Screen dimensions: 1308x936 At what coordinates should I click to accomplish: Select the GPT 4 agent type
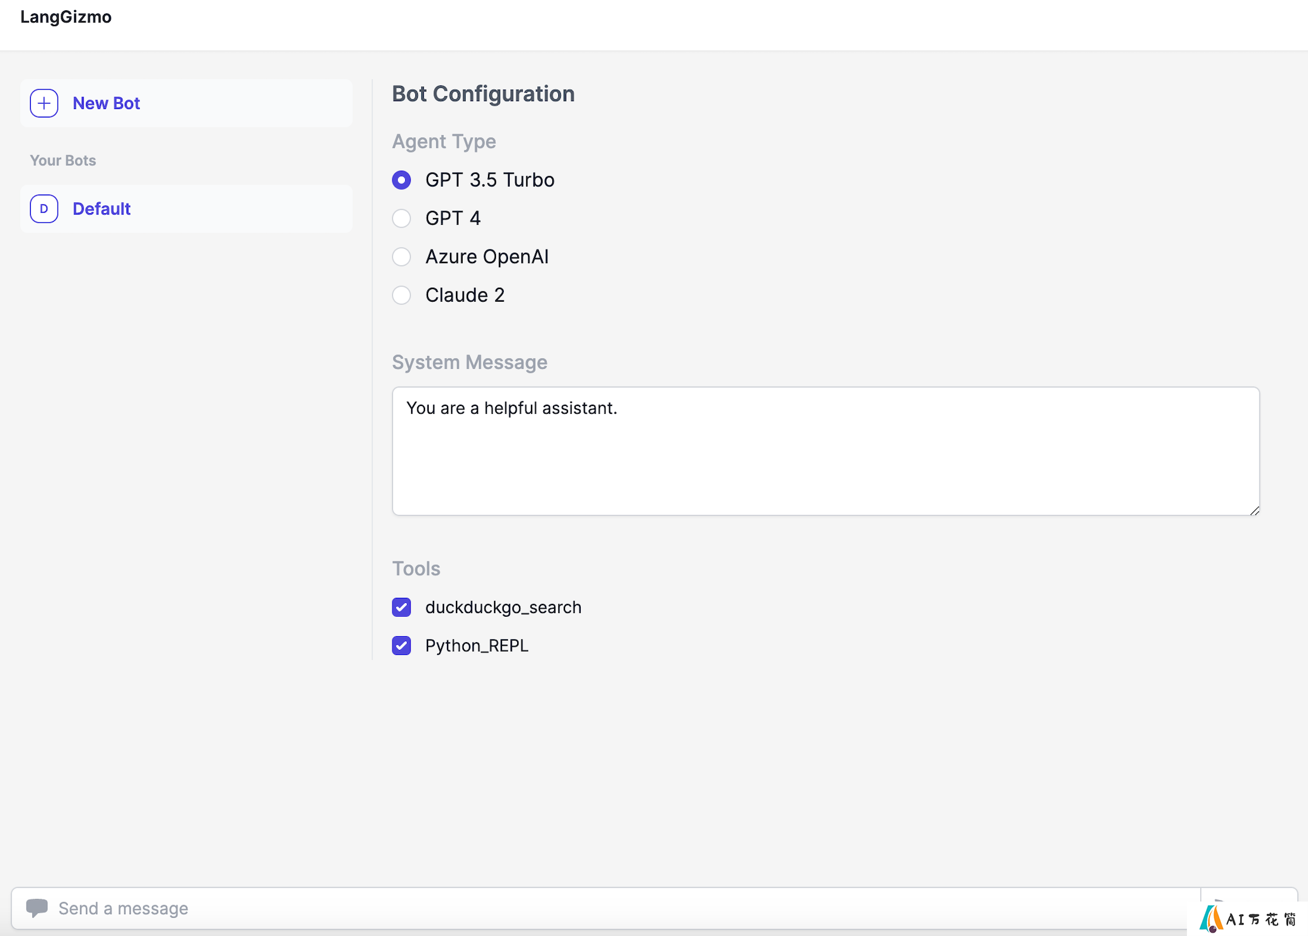click(x=401, y=218)
